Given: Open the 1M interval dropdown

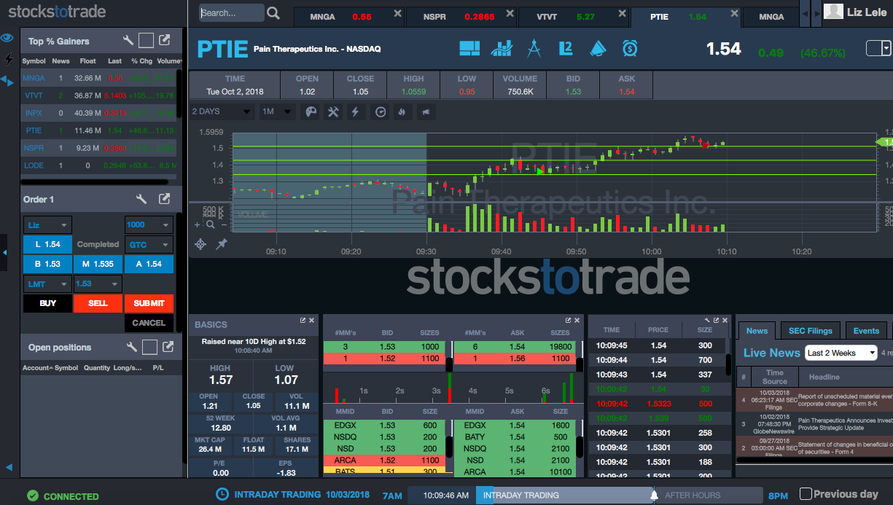Looking at the screenshot, I should click(277, 111).
